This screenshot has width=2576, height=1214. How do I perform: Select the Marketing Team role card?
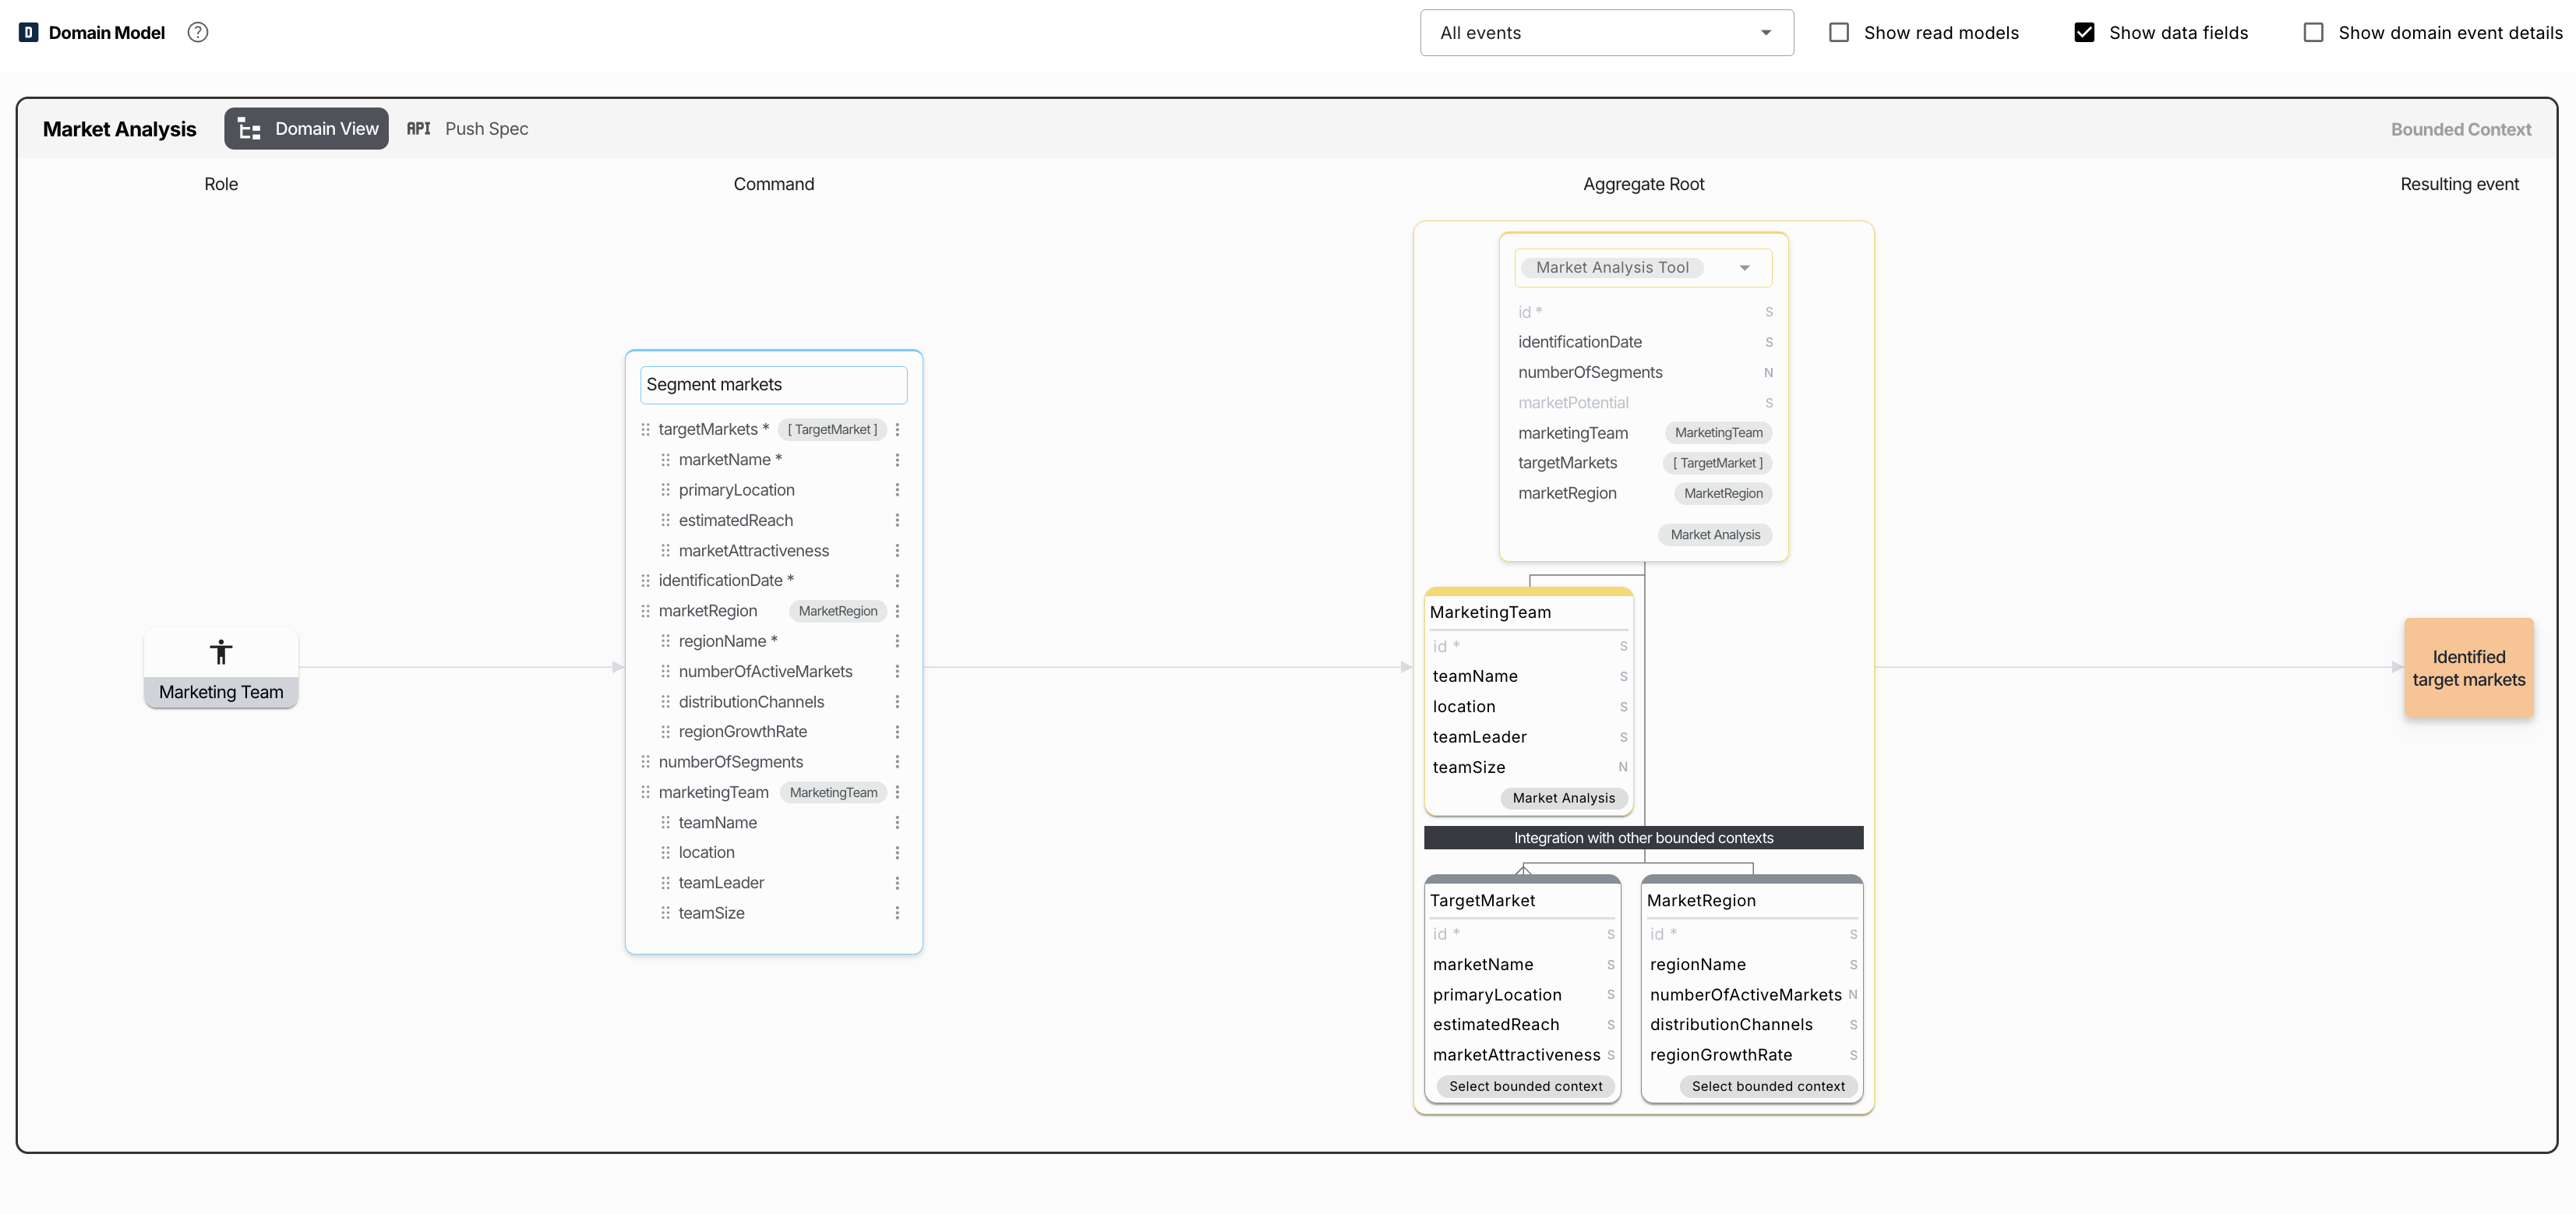coord(221,668)
